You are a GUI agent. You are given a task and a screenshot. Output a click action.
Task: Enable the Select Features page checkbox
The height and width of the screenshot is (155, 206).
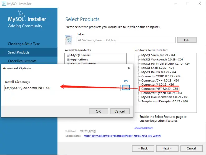(x=136, y=119)
